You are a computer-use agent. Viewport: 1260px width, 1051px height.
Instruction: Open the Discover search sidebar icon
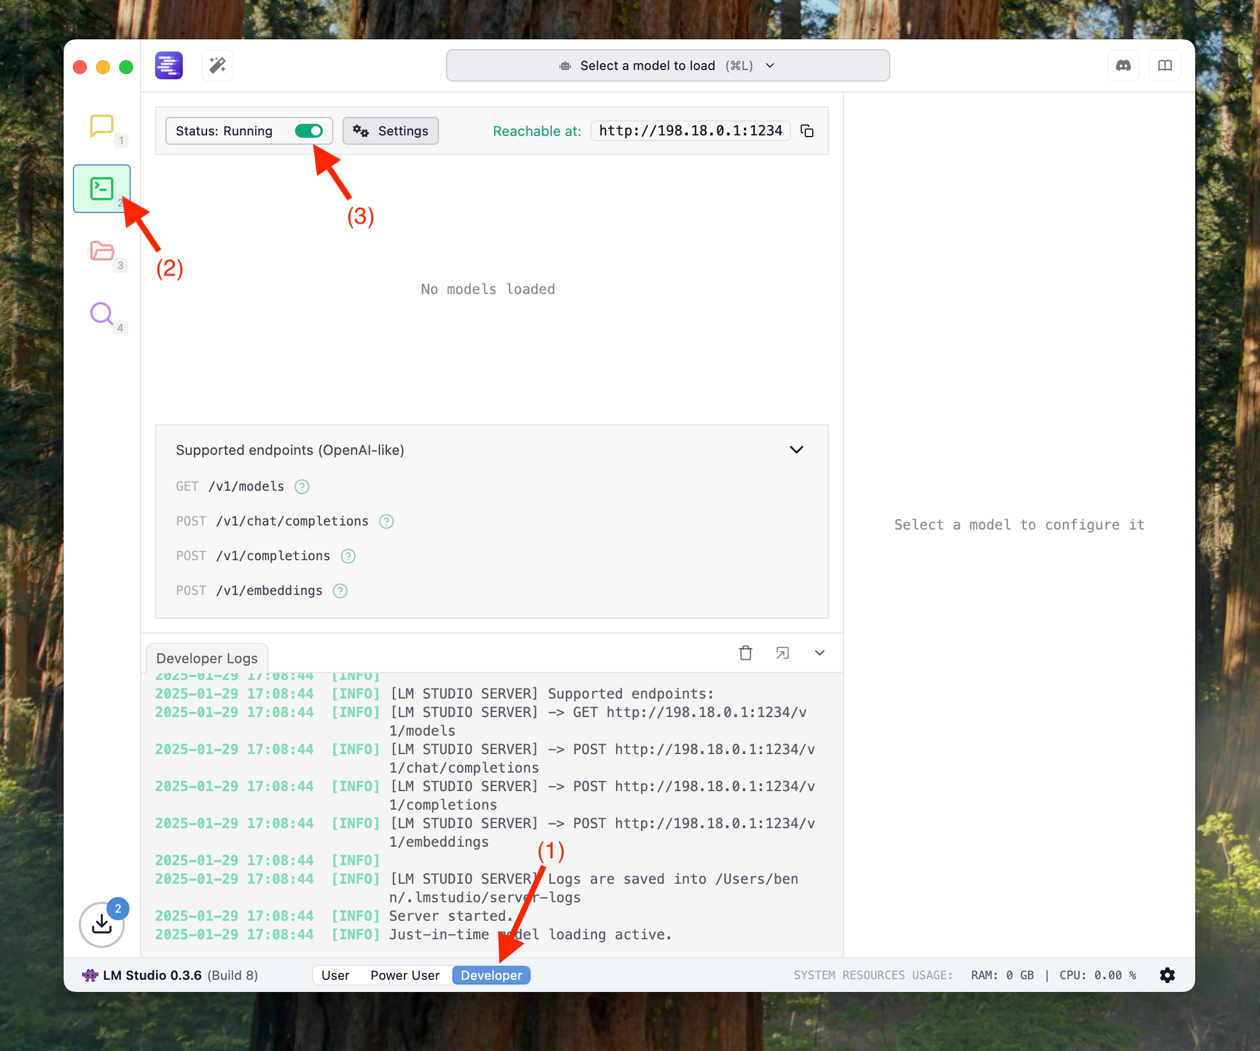pyautogui.click(x=101, y=313)
